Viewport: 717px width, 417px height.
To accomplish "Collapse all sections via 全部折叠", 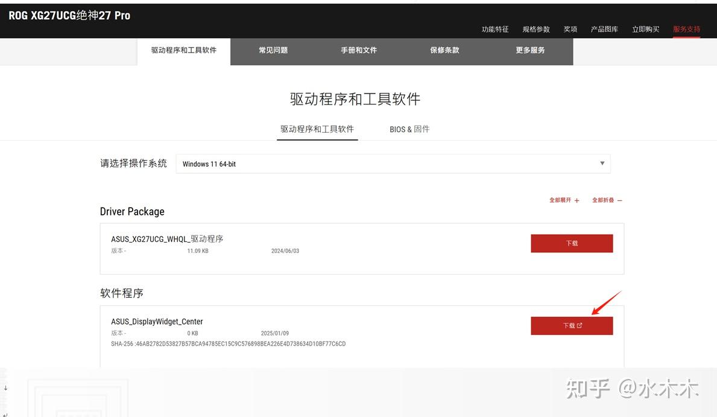I will pos(604,200).
